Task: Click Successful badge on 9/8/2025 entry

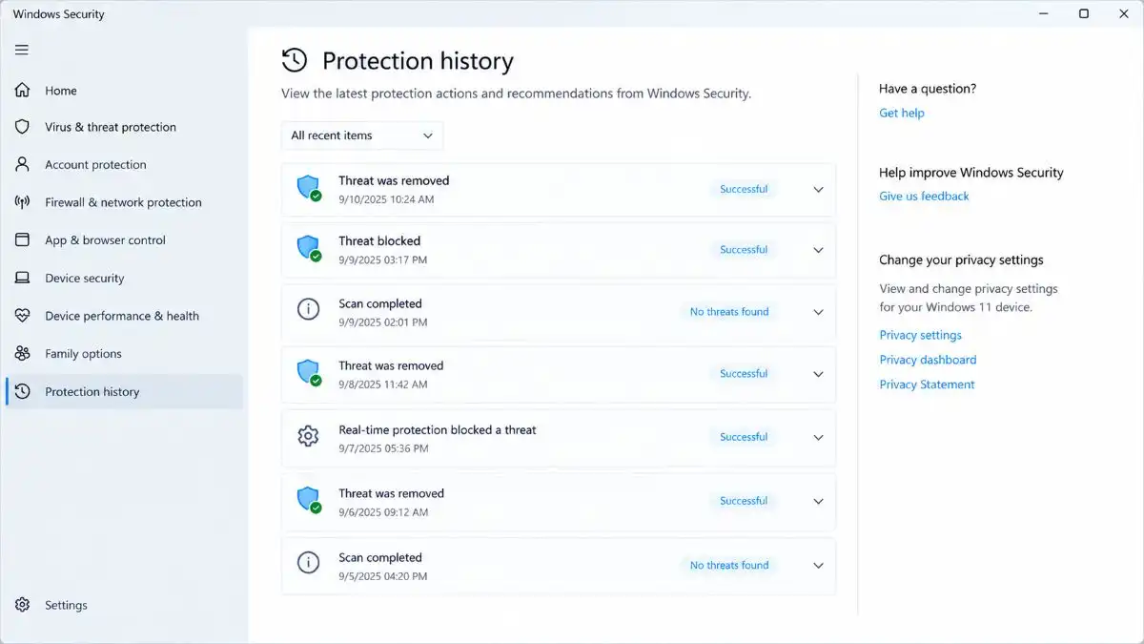Action: pos(744,374)
